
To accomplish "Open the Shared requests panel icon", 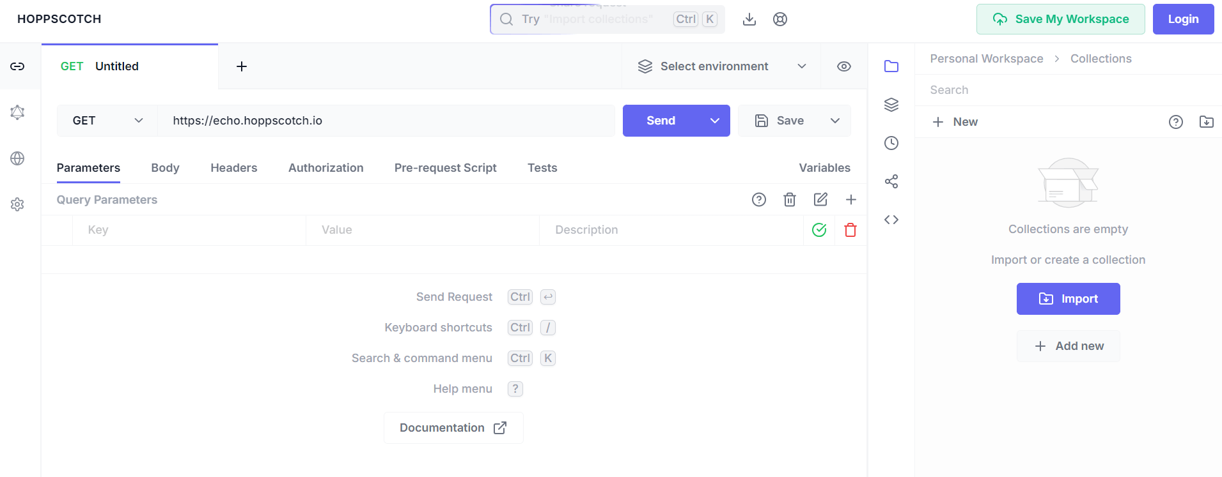I will 891,181.
